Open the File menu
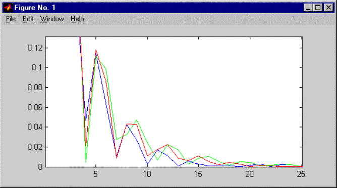Screen dimensions: 337x188 (x=11, y=19)
